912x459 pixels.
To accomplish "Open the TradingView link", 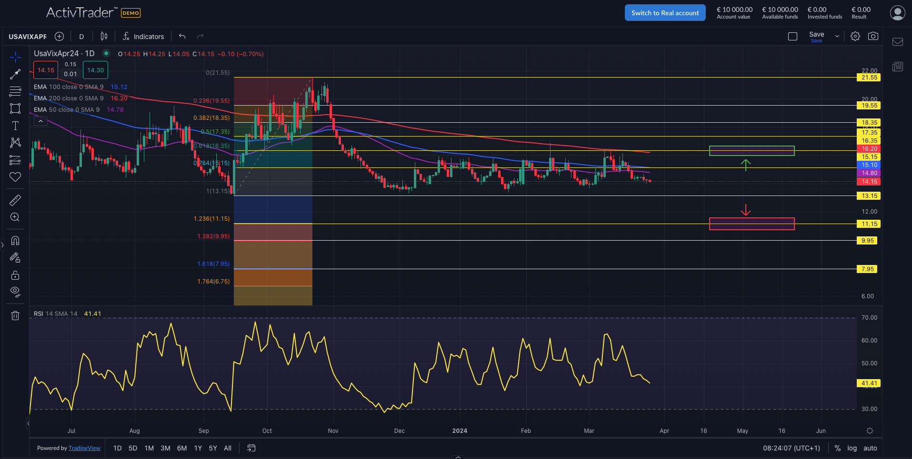I will [x=84, y=448].
